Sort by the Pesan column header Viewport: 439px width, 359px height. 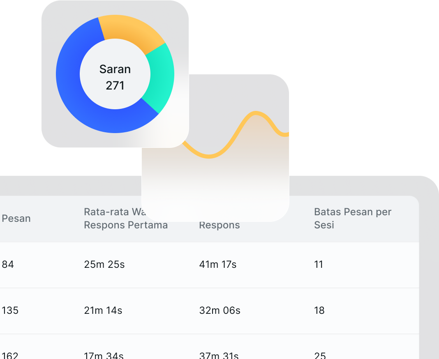[x=16, y=219]
